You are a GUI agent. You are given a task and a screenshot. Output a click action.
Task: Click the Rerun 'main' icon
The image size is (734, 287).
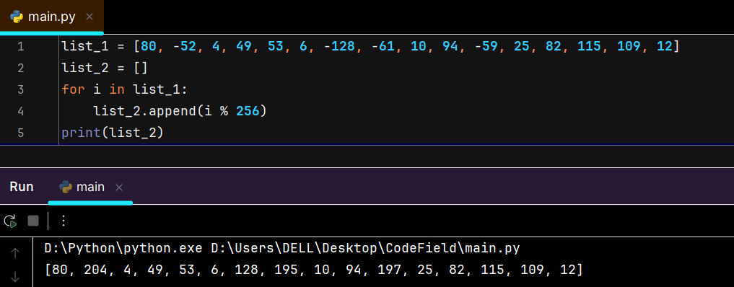pyautogui.click(x=10, y=221)
